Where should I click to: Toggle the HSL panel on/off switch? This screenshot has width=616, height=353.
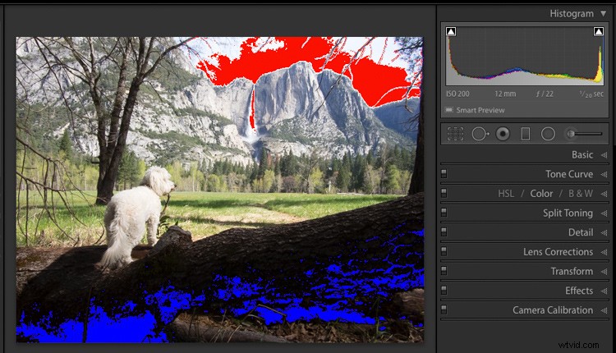(x=444, y=193)
